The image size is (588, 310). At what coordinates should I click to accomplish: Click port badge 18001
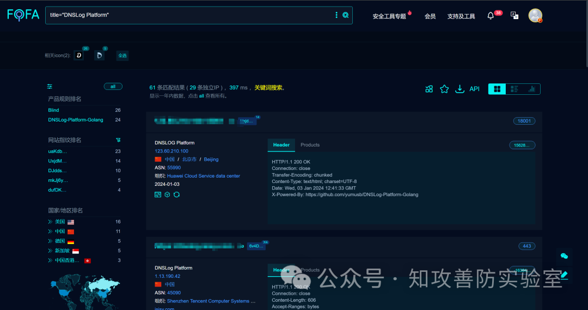[x=524, y=121]
